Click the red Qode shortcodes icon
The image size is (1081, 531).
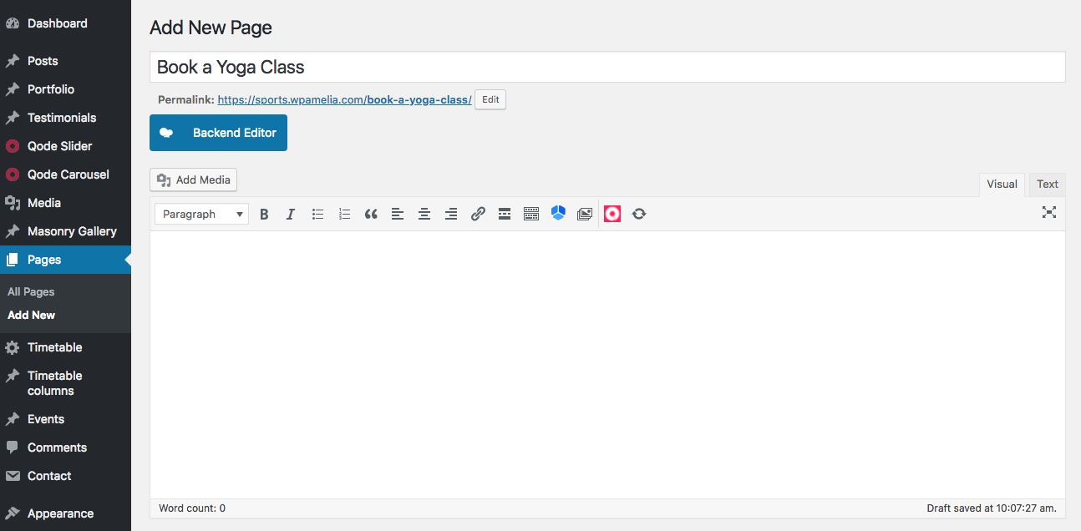coord(612,214)
